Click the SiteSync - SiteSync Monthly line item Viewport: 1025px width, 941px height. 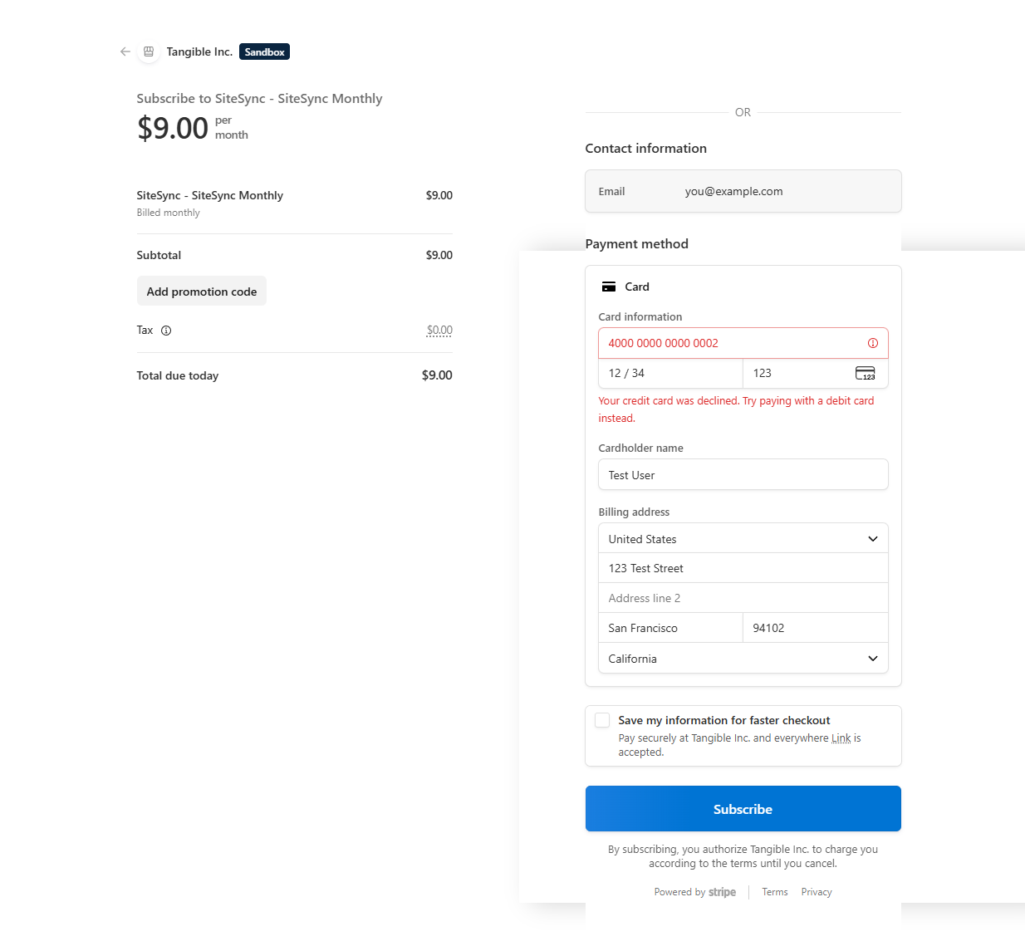point(210,195)
